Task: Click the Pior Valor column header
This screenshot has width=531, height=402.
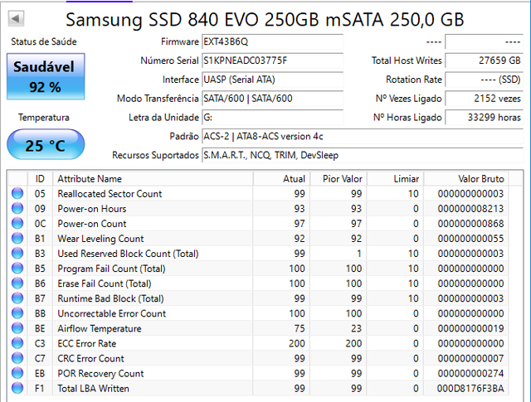Action: click(339, 179)
